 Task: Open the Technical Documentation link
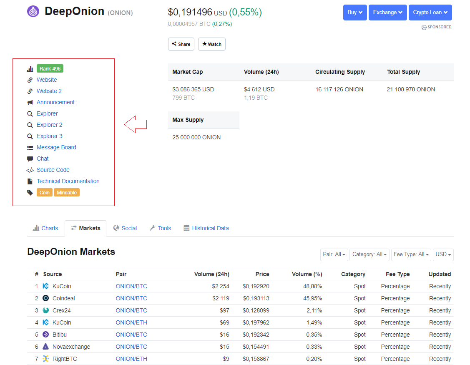68,181
